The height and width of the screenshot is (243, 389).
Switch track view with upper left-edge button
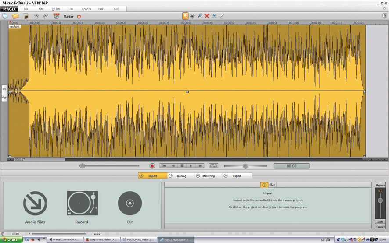point(4,89)
